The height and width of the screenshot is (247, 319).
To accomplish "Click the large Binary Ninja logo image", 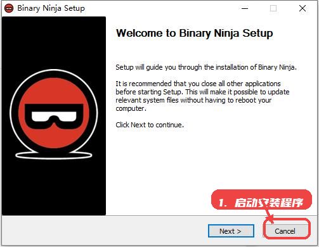I will [54, 116].
